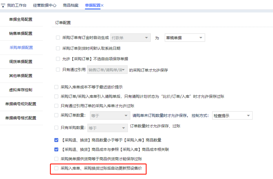The height and width of the screenshot is (179, 273).
Task: Open the 草稿单据 dropdown
Action: click(185, 38)
